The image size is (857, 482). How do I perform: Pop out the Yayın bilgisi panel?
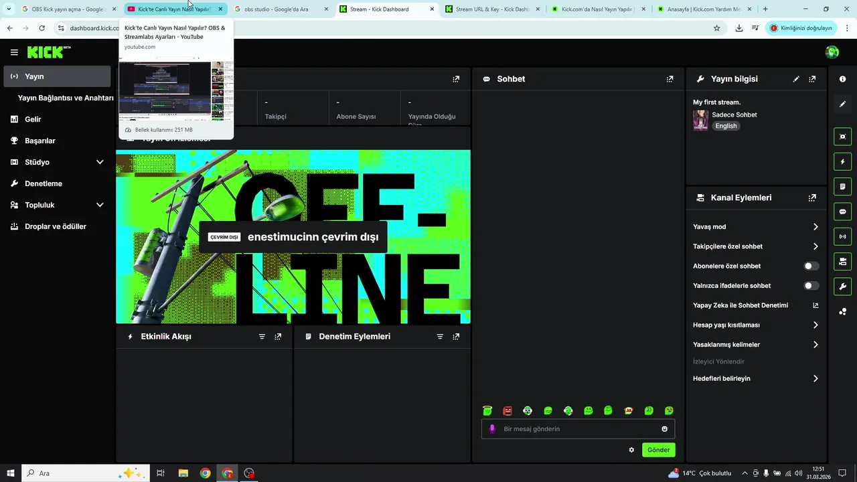[812, 79]
